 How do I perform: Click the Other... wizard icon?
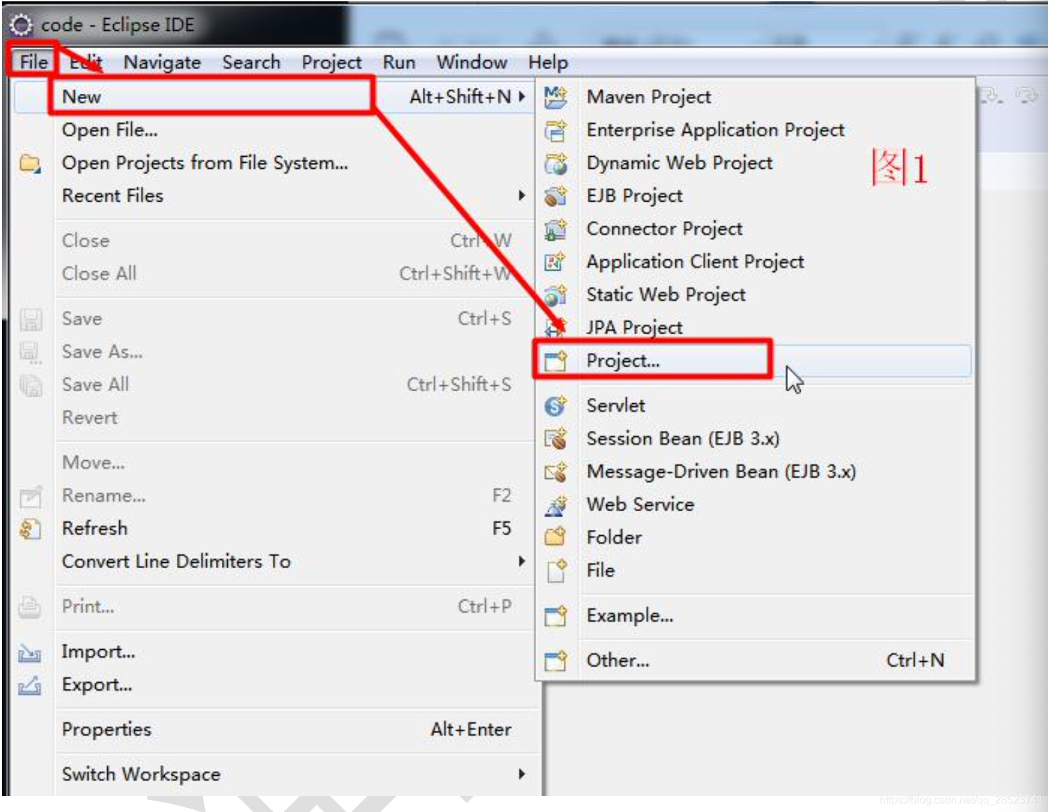click(x=555, y=661)
